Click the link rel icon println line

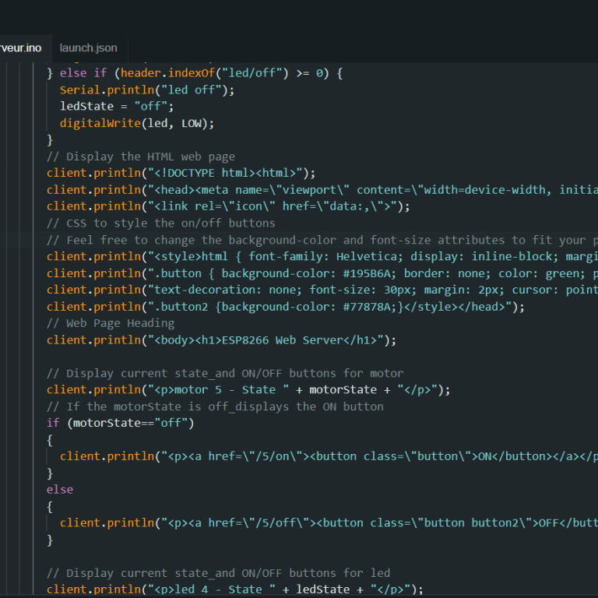click(x=228, y=206)
